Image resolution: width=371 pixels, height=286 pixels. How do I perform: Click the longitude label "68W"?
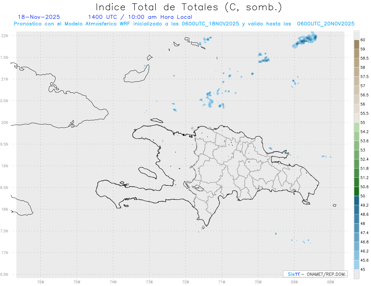[330, 281]
